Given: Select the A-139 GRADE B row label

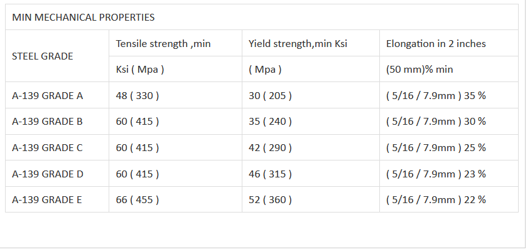Looking at the screenshot, I should pyautogui.click(x=48, y=122).
